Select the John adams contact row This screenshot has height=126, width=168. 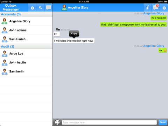[26, 30]
